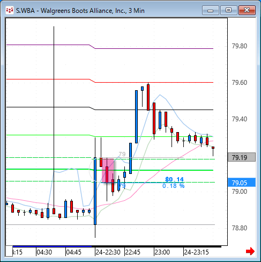Click the red arrow at bottom right
This screenshot has height=262, width=261.
click(x=250, y=251)
